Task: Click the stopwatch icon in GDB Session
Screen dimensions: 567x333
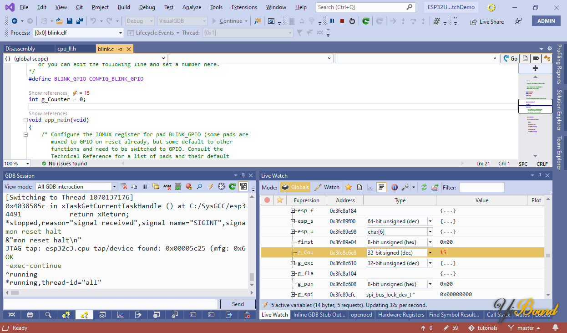Action: coord(221,186)
